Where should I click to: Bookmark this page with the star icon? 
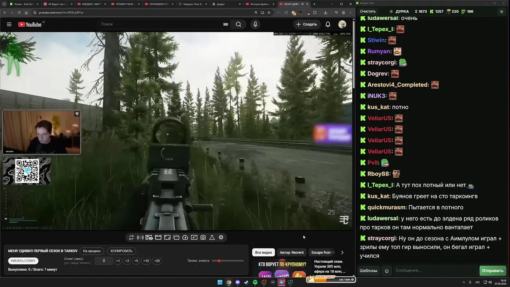[269, 12]
